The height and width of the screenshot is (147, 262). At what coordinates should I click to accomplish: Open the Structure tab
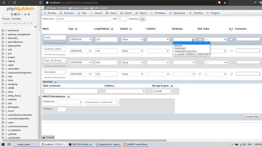click(x=67, y=13)
